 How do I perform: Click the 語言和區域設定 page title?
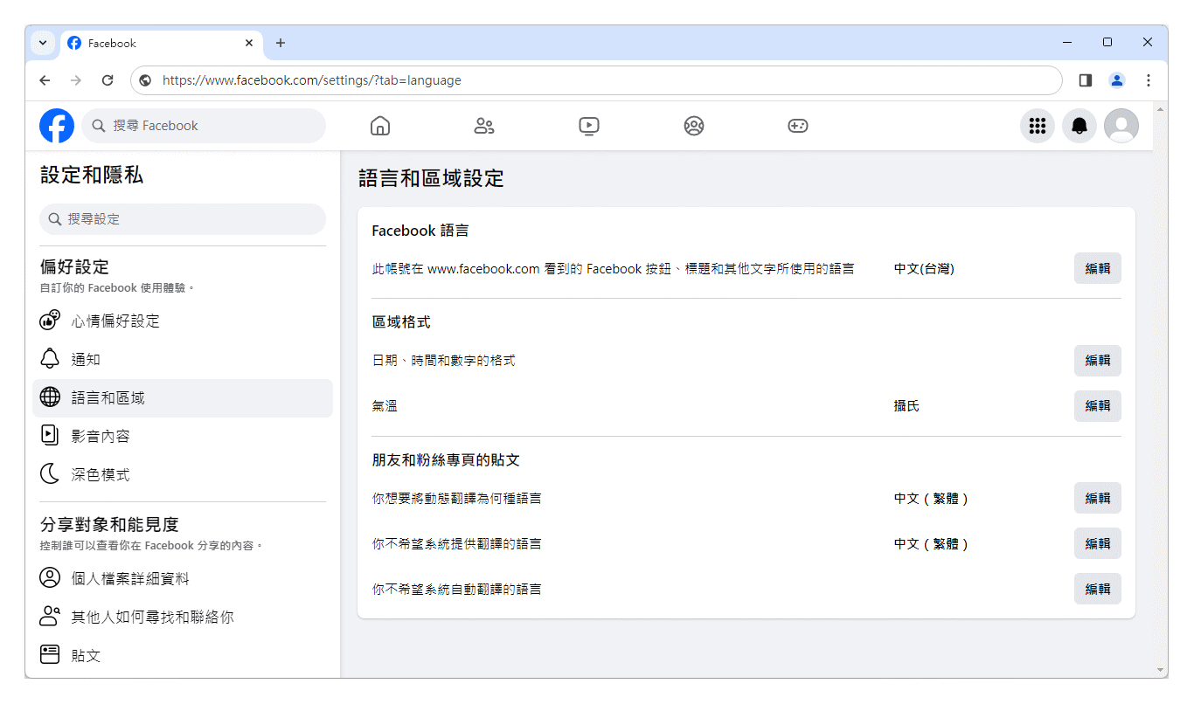click(432, 179)
